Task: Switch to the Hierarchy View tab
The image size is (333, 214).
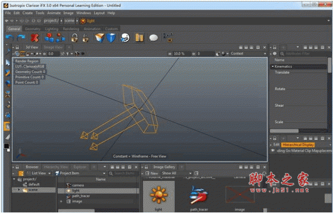Action: 56,167
